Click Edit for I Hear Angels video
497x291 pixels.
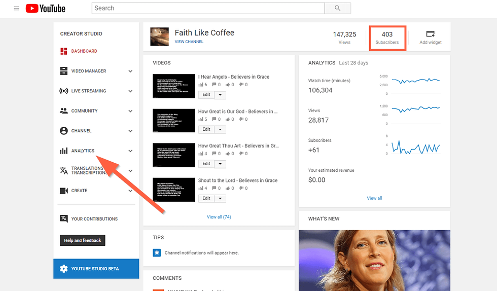[206, 95]
